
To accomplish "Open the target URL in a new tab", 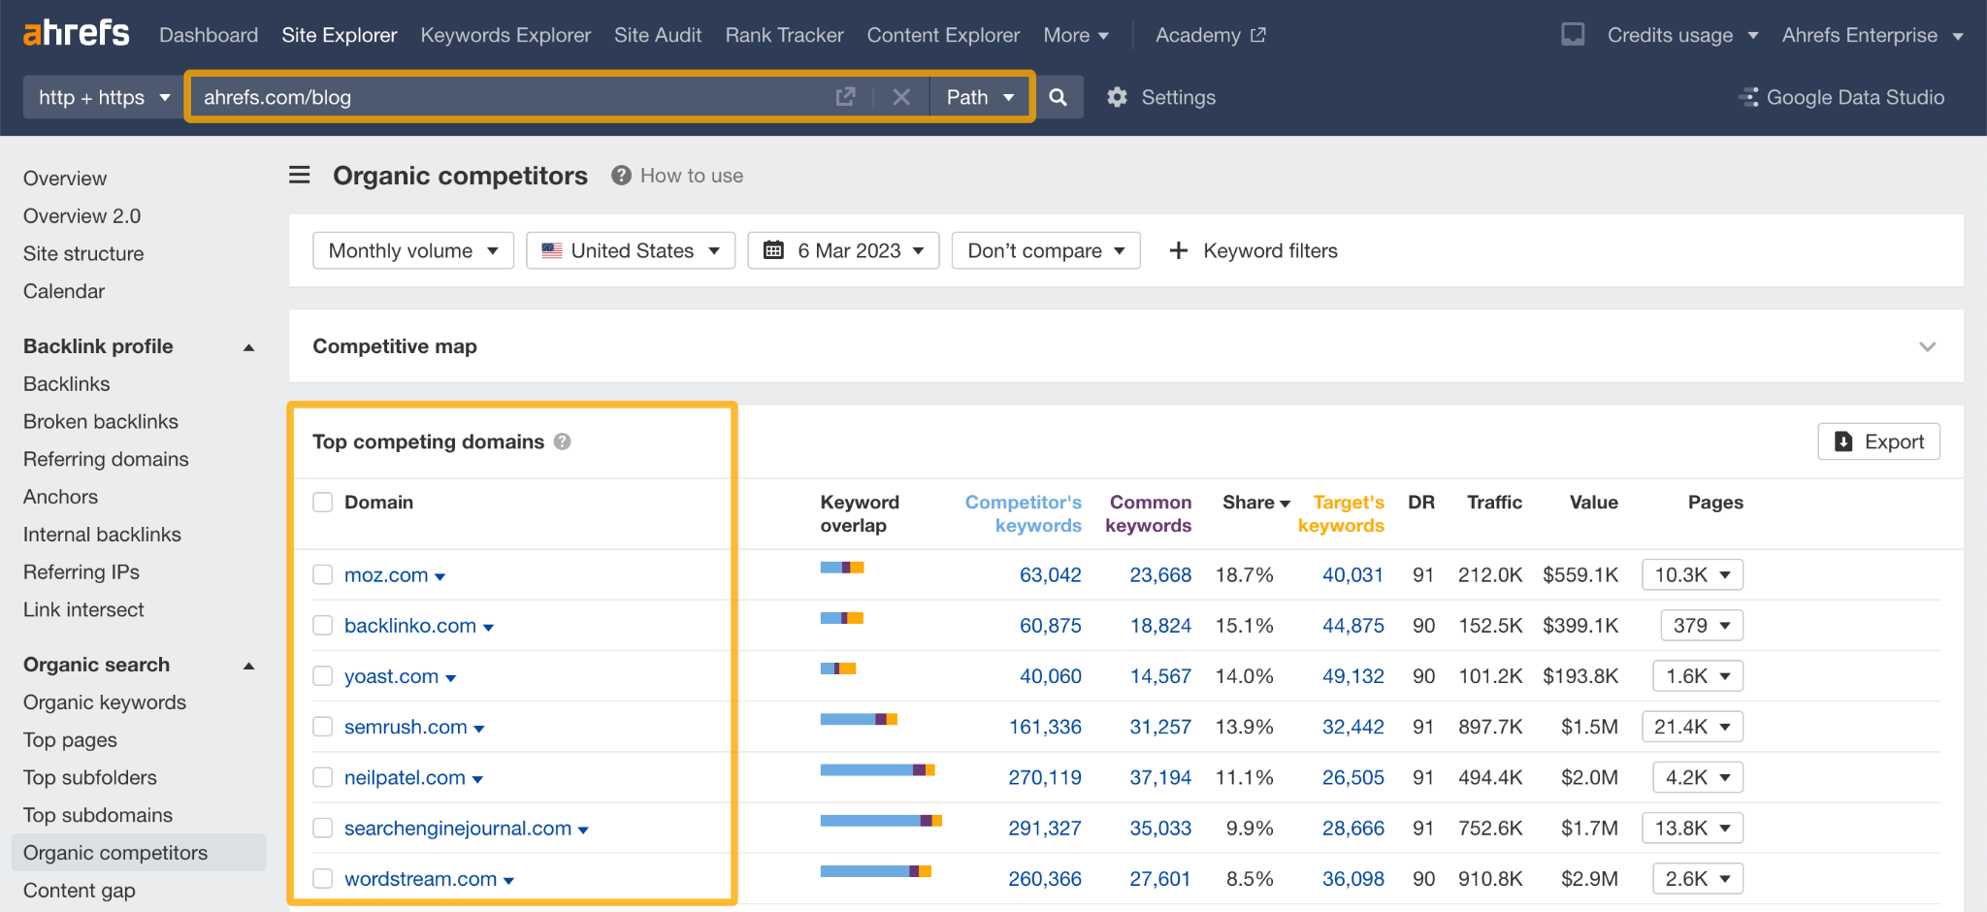I will 845,96.
